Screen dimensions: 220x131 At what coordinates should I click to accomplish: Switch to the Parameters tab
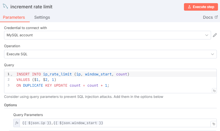(x=14, y=17)
